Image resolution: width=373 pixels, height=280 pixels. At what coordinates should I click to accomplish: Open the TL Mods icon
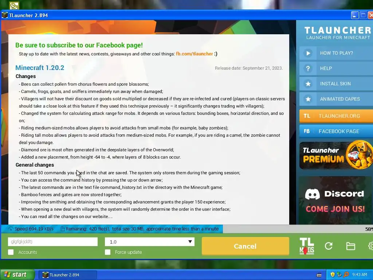click(x=307, y=246)
